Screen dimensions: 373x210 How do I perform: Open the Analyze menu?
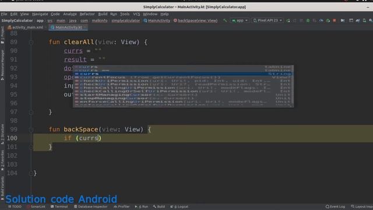[x=70, y=14]
